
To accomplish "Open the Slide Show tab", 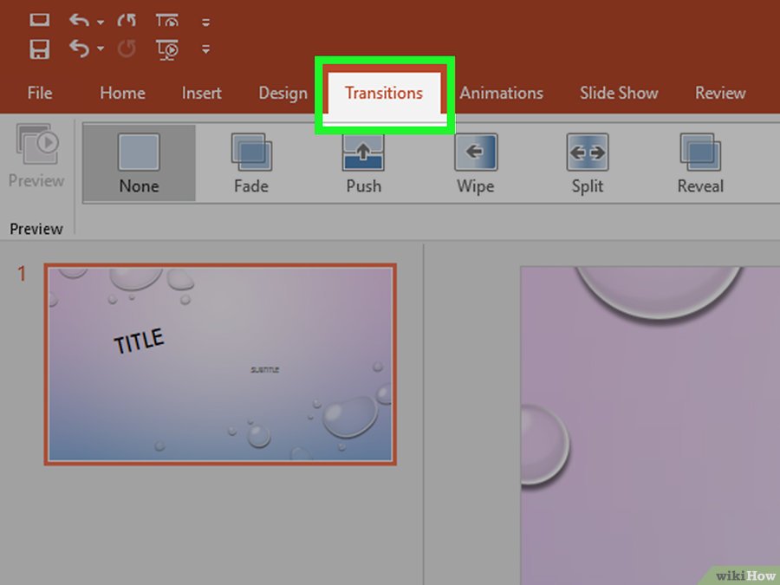I will [x=618, y=93].
